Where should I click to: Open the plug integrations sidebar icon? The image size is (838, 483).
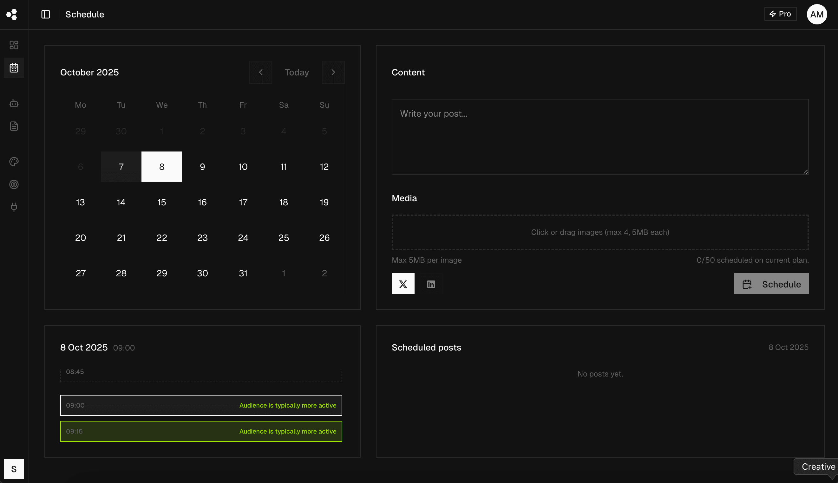[x=14, y=207]
